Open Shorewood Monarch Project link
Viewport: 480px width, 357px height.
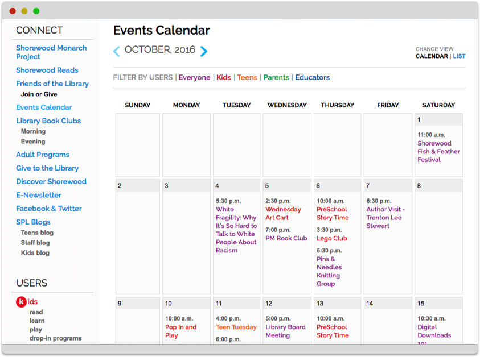[51, 52]
